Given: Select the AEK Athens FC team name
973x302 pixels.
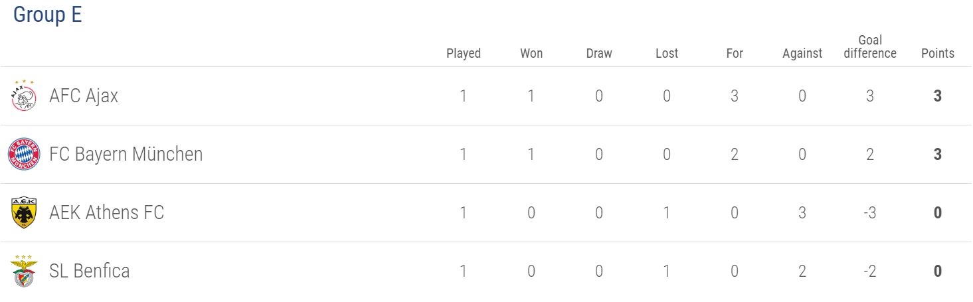Looking at the screenshot, I should [x=106, y=213].
